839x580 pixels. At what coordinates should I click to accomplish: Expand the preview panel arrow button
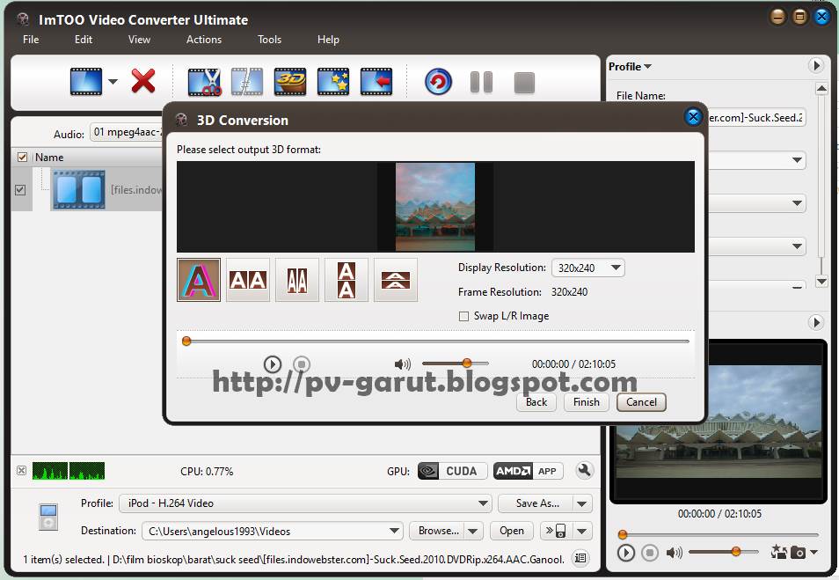(816, 322)
